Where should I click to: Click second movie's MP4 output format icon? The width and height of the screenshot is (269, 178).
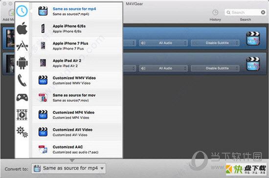(x=253, y=64)
